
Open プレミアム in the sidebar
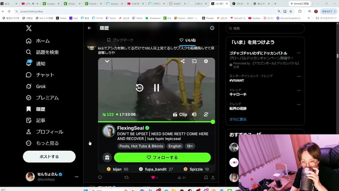(x=42, y=98)
